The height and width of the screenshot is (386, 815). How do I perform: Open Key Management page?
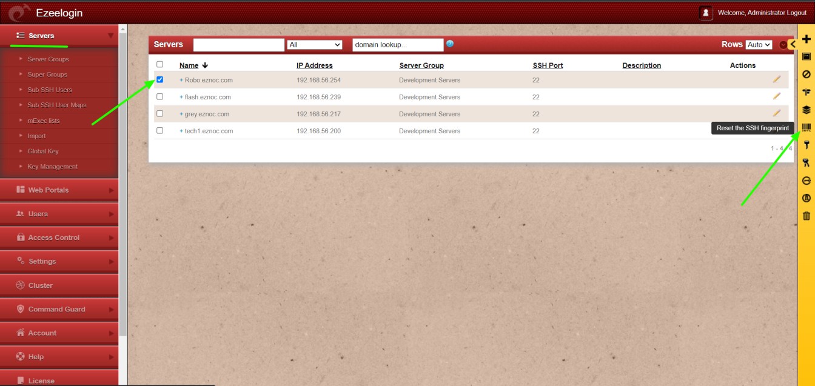pyautogui.click(x=53, y=167)
